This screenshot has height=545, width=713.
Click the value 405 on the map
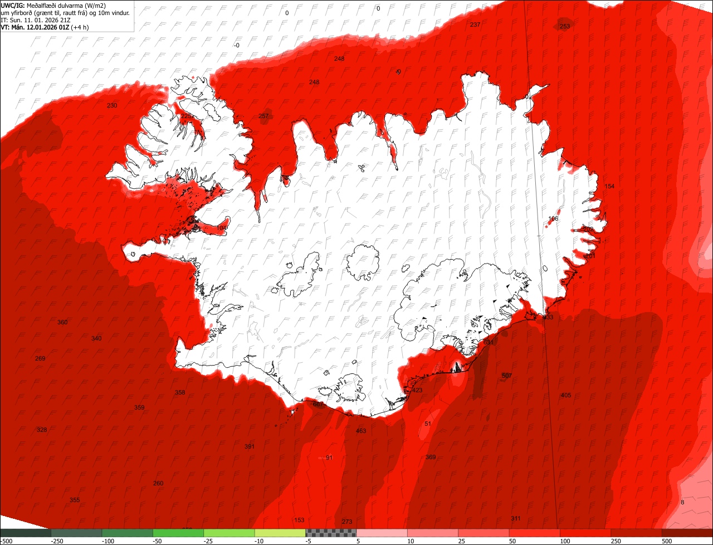click(x=566, y=396)
